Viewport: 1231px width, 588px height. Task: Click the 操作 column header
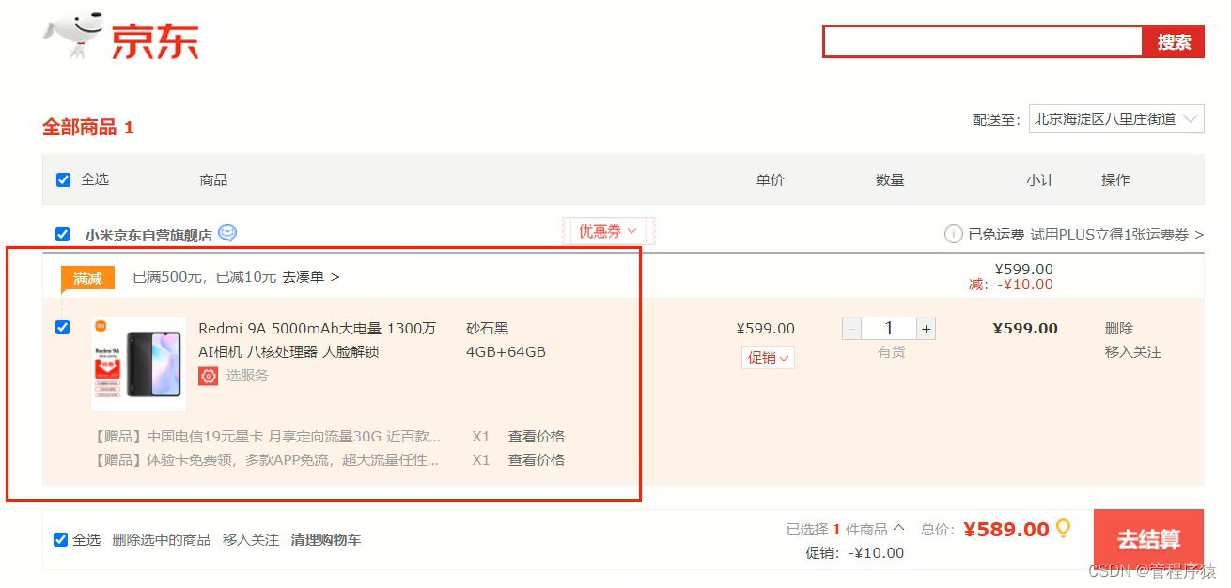pyautogui.click(x=1115, y=179)
